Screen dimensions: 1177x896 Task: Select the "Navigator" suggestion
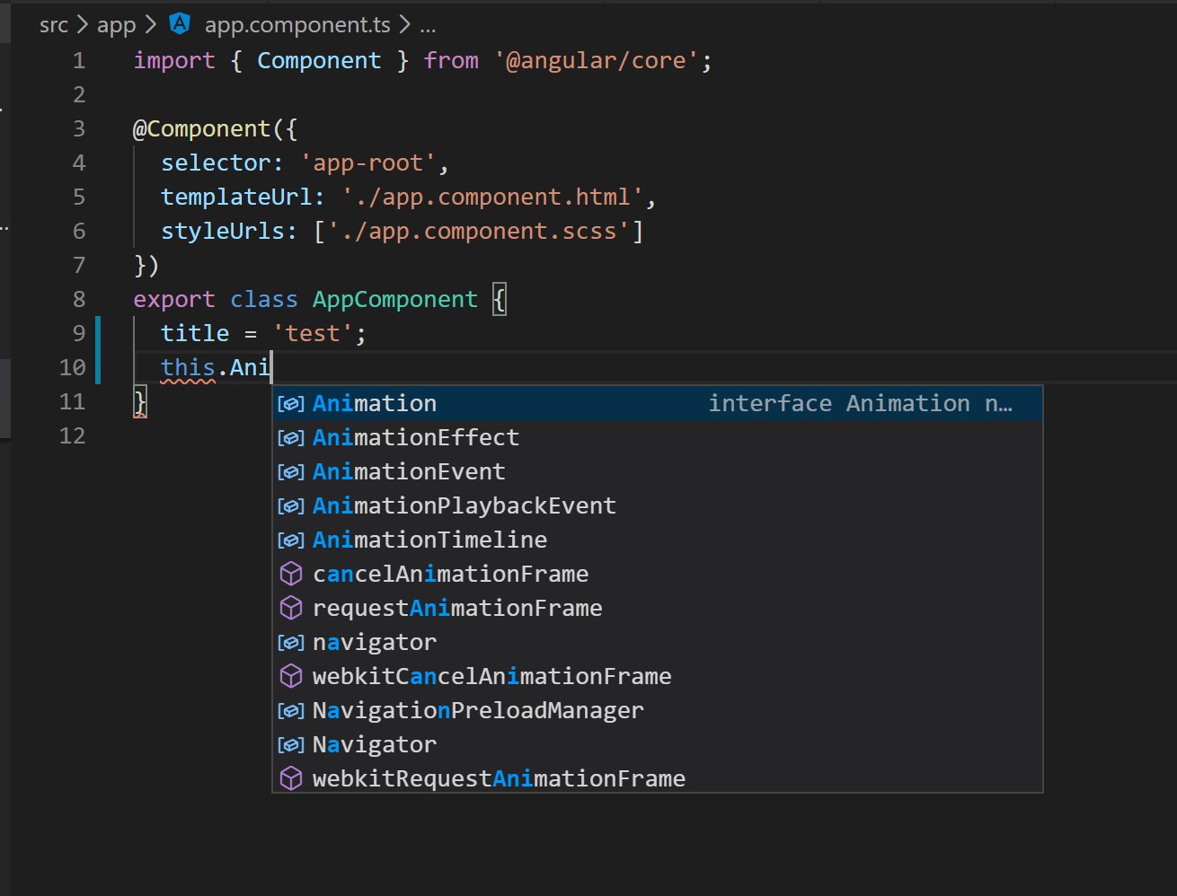375,743
